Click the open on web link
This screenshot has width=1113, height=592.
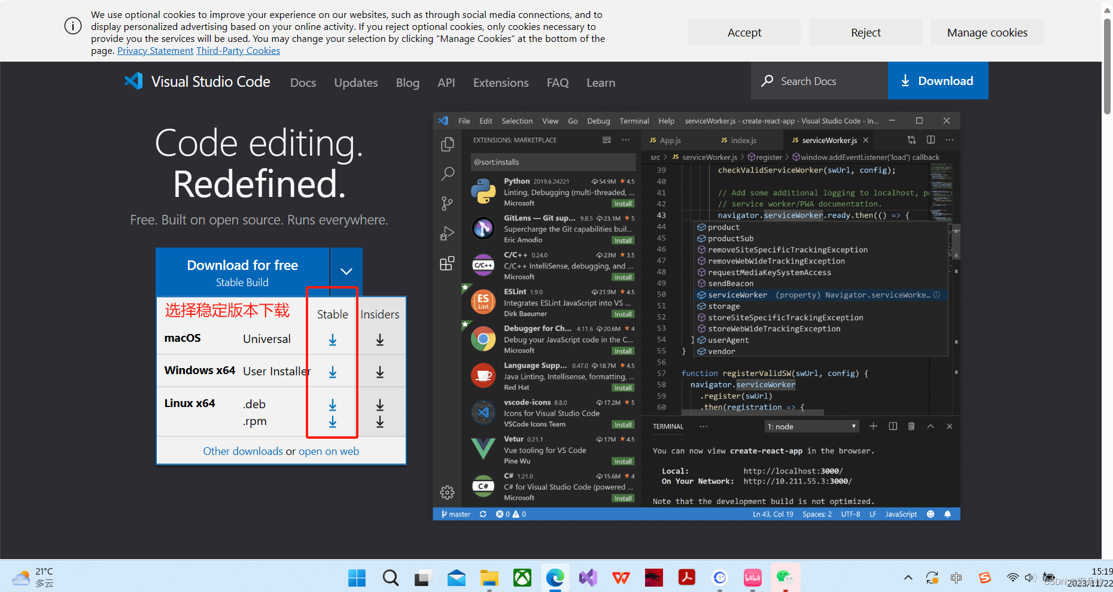coord(329,451)
